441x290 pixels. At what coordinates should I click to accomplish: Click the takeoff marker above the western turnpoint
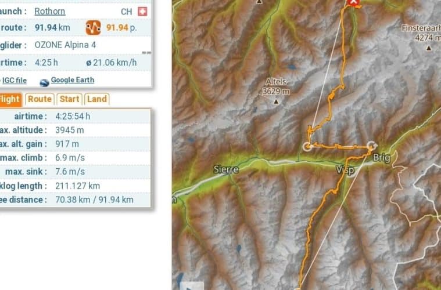pyautogui.click(x=310, y=130)
